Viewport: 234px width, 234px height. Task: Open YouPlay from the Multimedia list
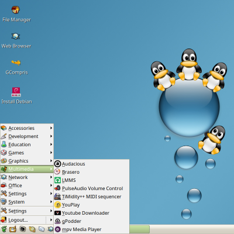91,205
